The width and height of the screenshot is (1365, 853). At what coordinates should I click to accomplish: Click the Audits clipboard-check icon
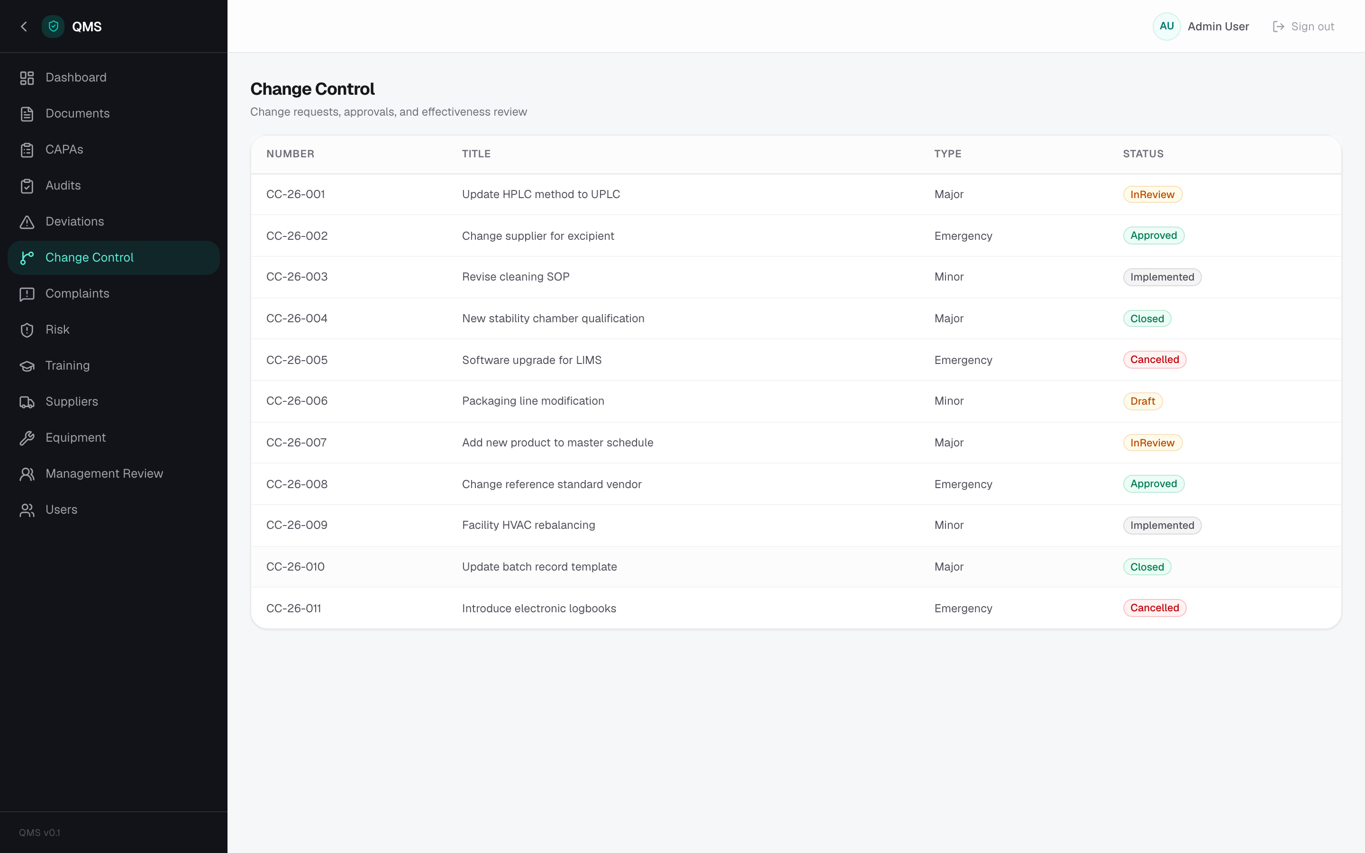coord(27,186)
